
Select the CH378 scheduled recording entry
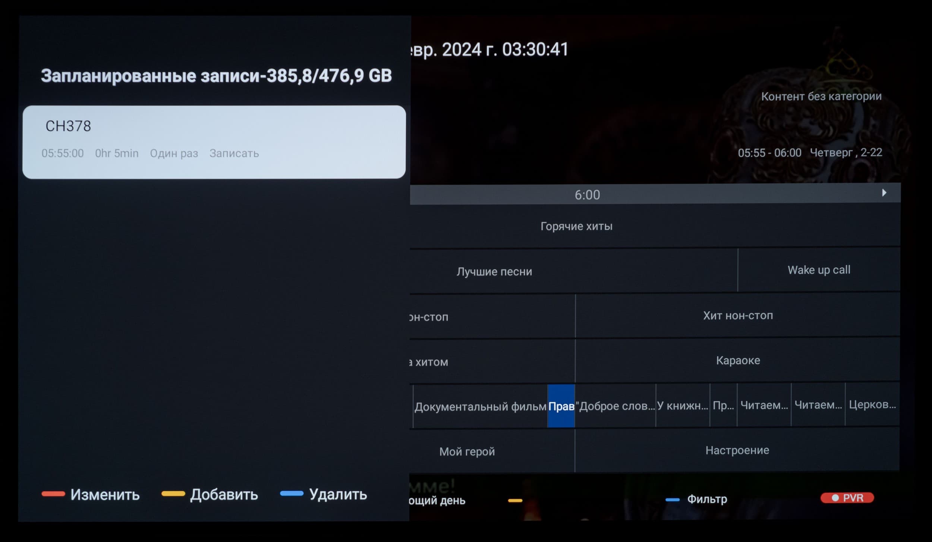214,142
